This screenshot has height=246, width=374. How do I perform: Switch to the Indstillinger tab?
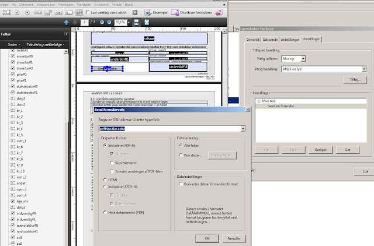tap(290, 40)
